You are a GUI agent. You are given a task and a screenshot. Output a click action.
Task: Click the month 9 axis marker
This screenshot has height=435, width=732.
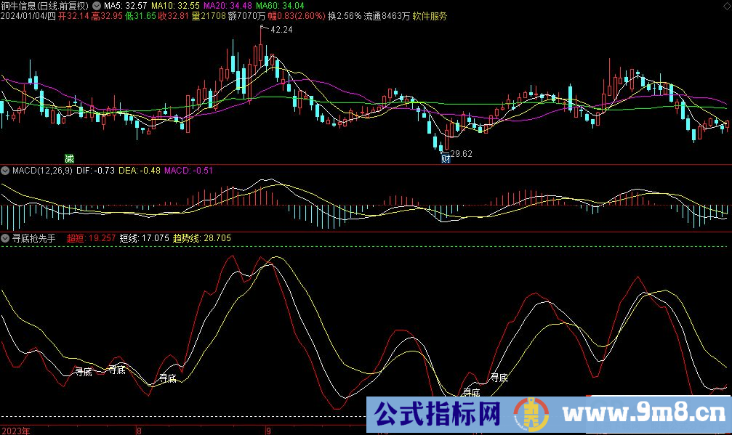pyautogui.click(x=268, y=431)
